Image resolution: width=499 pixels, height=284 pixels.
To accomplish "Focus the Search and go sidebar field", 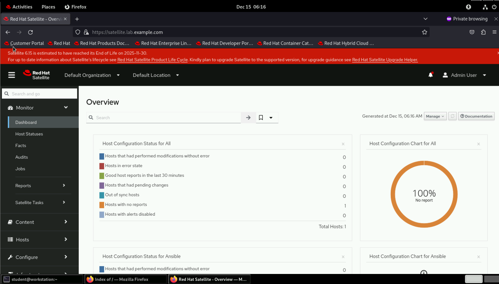I will click(40, 94).
